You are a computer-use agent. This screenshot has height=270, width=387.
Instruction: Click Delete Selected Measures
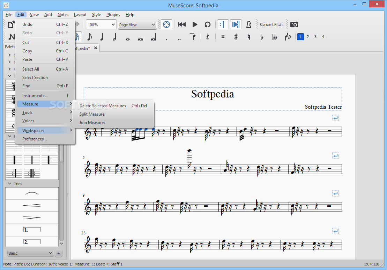pos(113,106)
